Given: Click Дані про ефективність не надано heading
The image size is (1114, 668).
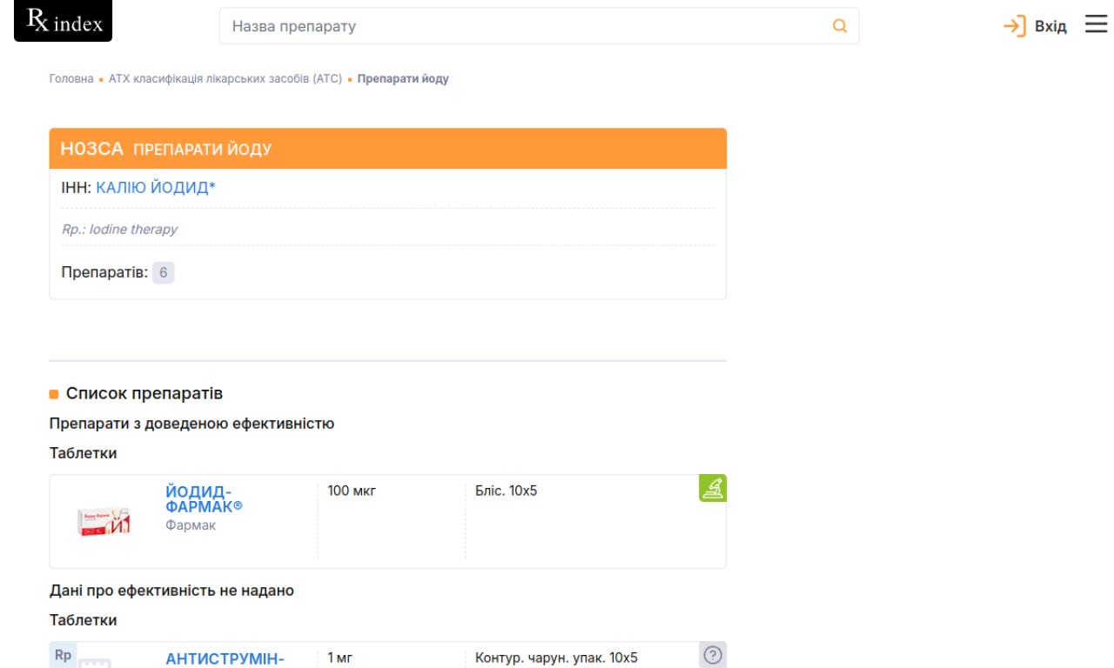Looking at the screenshot, I should click(171, 591).
